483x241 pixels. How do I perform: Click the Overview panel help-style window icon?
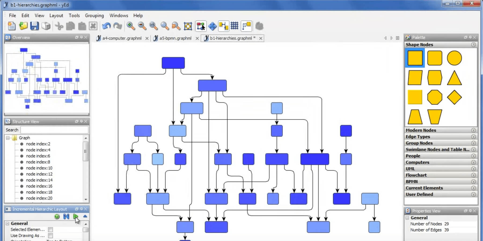[x=76, y=37]
